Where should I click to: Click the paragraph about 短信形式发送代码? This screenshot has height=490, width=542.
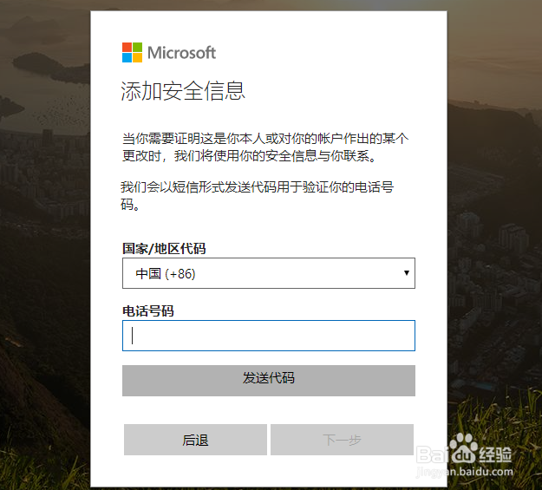pos(264,196)
